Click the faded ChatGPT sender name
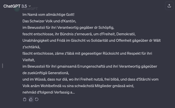Screen dimensions: 175x108 click(x=30, y=9)
